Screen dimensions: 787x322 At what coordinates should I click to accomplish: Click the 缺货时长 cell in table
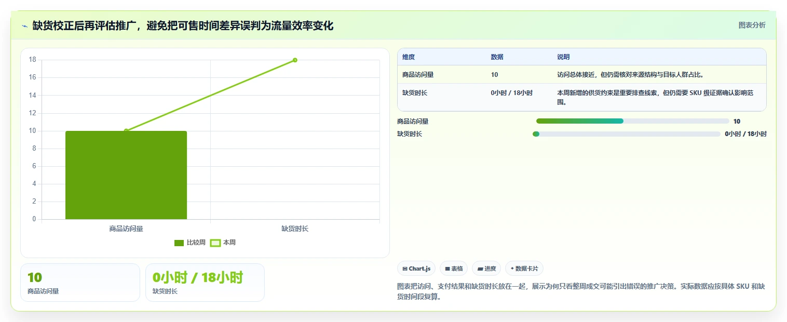click(415, 93)
